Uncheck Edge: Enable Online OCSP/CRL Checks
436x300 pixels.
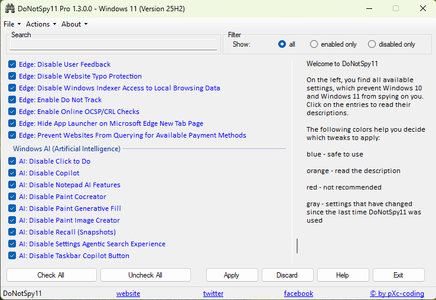(x=12, y=112)
